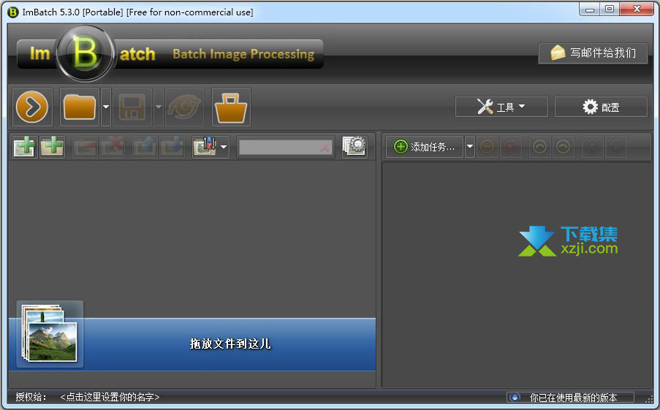Open the orange shopping bag icon
The width and height of the screenshot is (660, 410).
coord(231,107)
